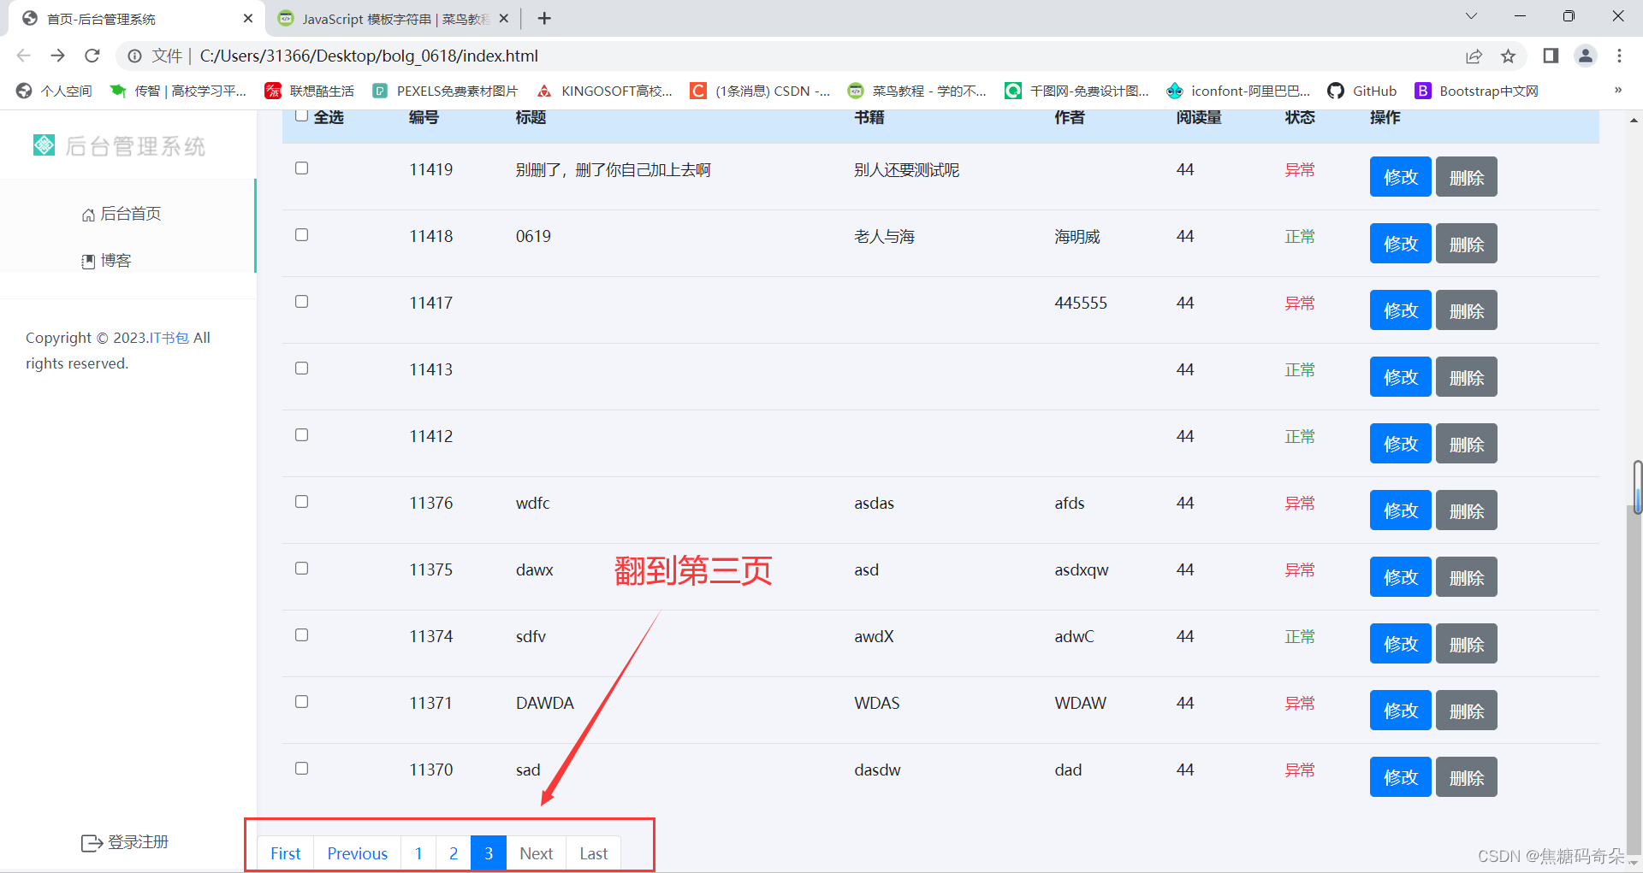
Task: Close the 首页-后台管理系统 tab
Action: [x=248, y=18]
